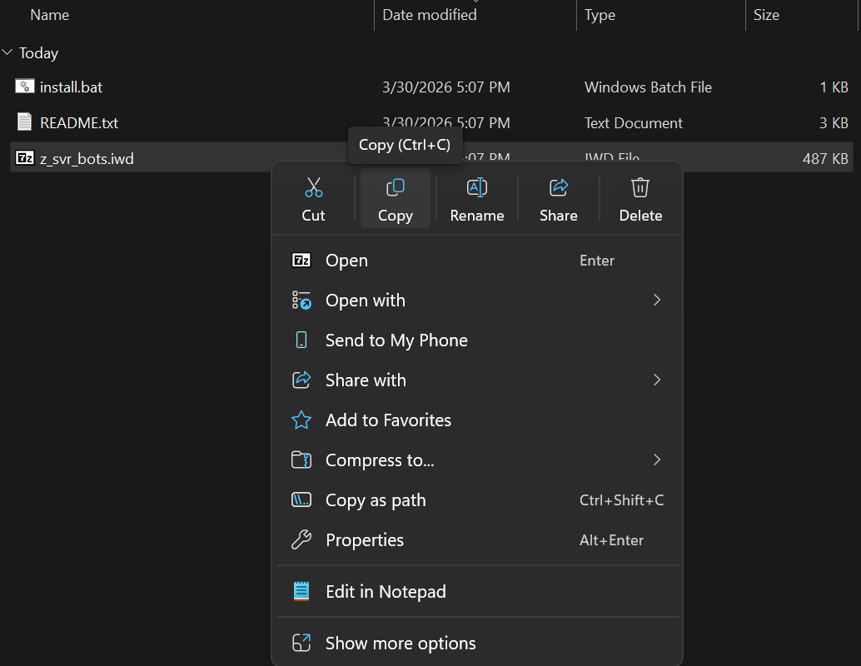Click install.bat date 3/30/2026 5:07 PM
The height and width of the screenshot is (666, 861).
click(x=445, y=87)
